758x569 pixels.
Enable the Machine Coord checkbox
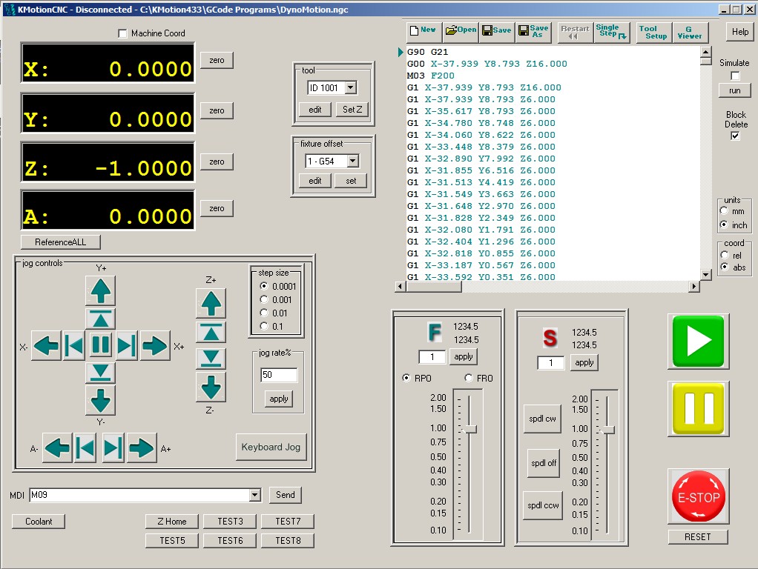click(x=123, y=33)
